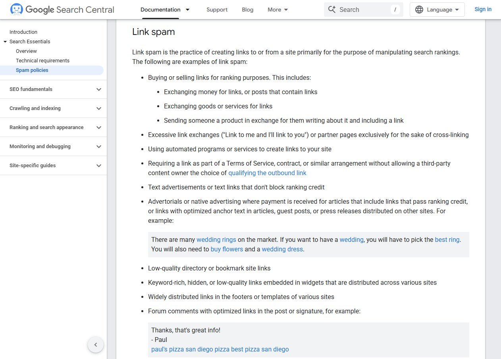Click 'Exchanging goods or services for links'
The height and width of the screenshot is (359, 501).
tap(218, 106)
